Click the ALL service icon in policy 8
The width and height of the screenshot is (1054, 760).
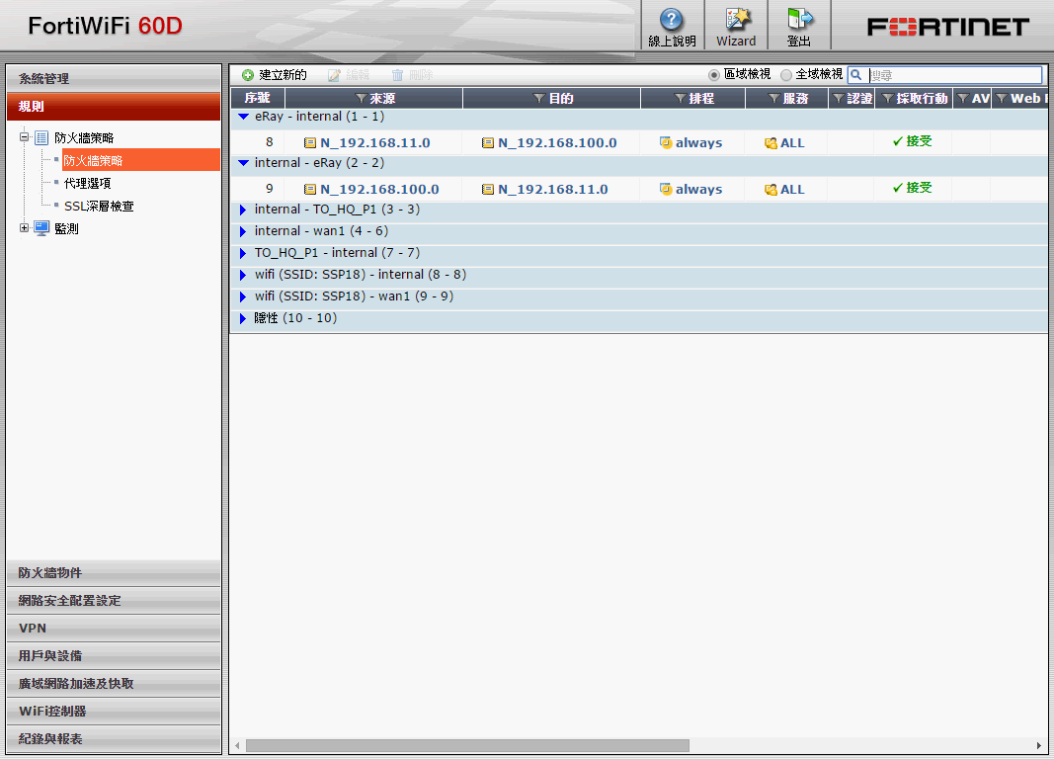771,142
